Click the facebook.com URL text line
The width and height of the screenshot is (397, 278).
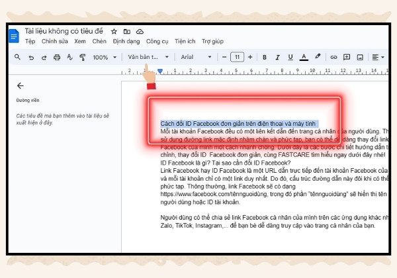pos(273,194)
